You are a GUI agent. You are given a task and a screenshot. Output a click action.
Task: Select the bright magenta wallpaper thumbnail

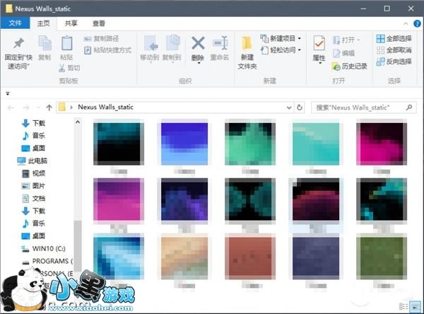pos(382,144)
